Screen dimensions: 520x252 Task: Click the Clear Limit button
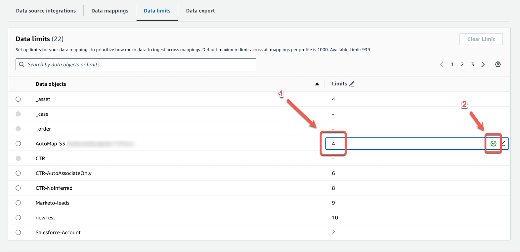pos(481,39)
